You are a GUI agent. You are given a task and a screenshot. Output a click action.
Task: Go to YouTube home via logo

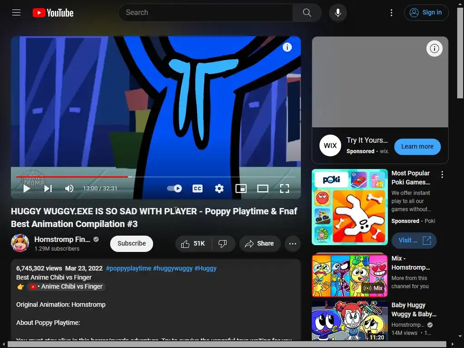[x=53, y=13]
